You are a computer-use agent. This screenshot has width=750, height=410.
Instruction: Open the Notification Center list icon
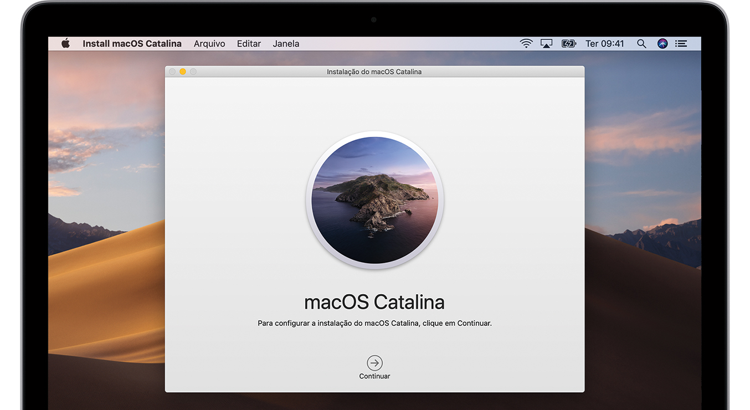pyautogui.click(x=681, y=44)
